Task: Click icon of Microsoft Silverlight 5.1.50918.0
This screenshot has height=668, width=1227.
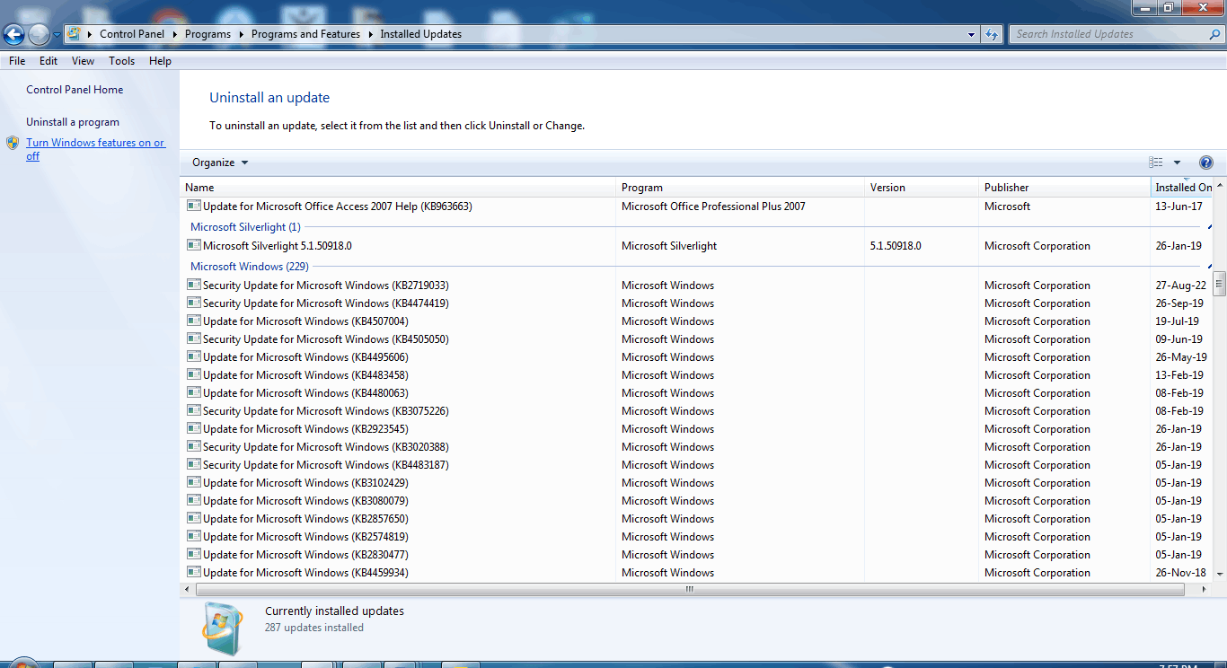Action: 193,245
